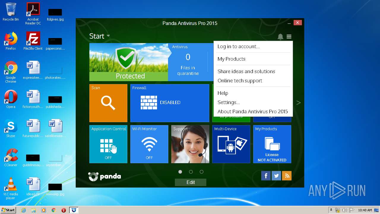
Task: Click the Edit button
Action: point(191,182)
